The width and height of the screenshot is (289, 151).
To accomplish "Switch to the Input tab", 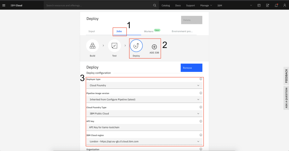I will pos(92,31).
